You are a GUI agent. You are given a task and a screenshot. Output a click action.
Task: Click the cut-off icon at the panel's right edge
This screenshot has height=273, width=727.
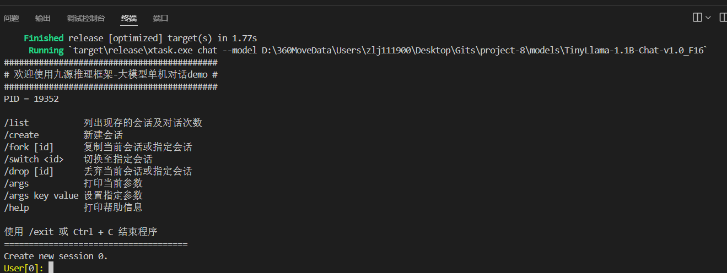[723, 18]
